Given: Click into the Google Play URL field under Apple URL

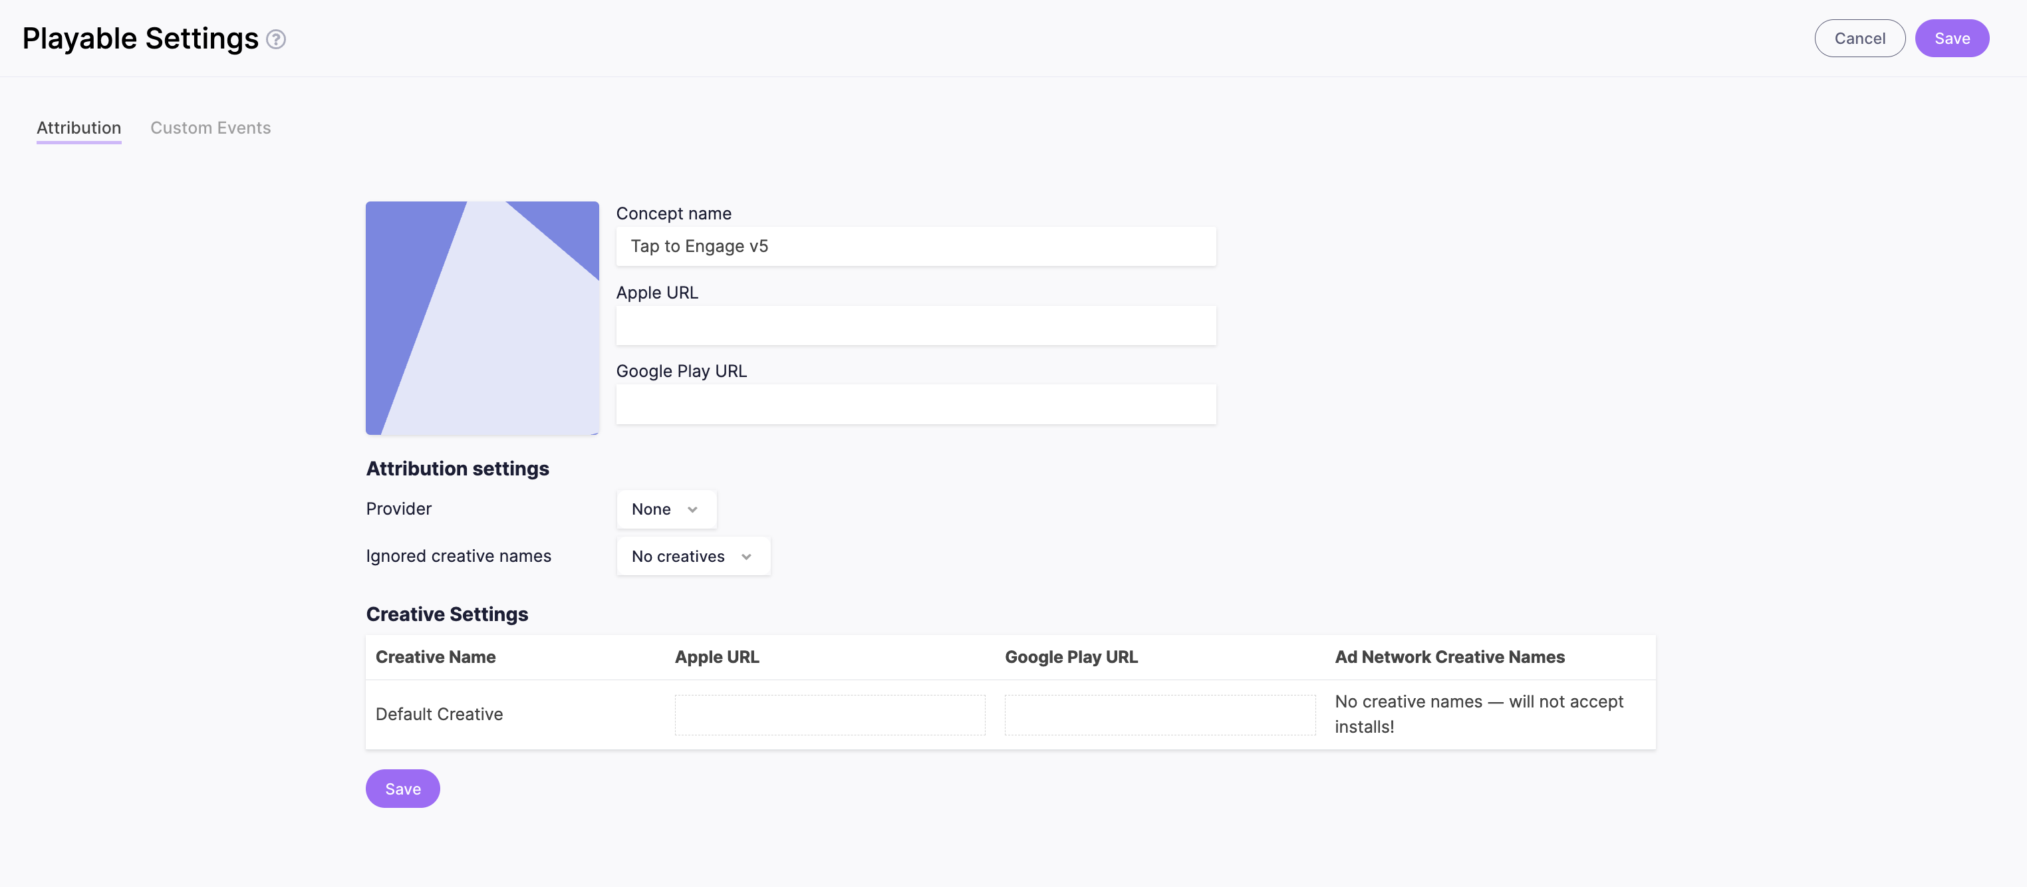Looking at the screenshot, I should (916, 404).
